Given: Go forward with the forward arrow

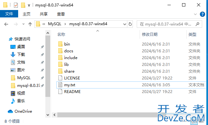Looking at the screenshot, I should coord(16,24).
